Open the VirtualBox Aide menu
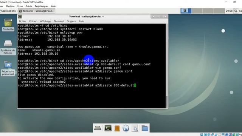The image size is (242, 136). 53,6
